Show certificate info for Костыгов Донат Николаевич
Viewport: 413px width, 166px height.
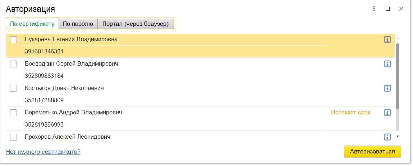click(x=387, y=88)
